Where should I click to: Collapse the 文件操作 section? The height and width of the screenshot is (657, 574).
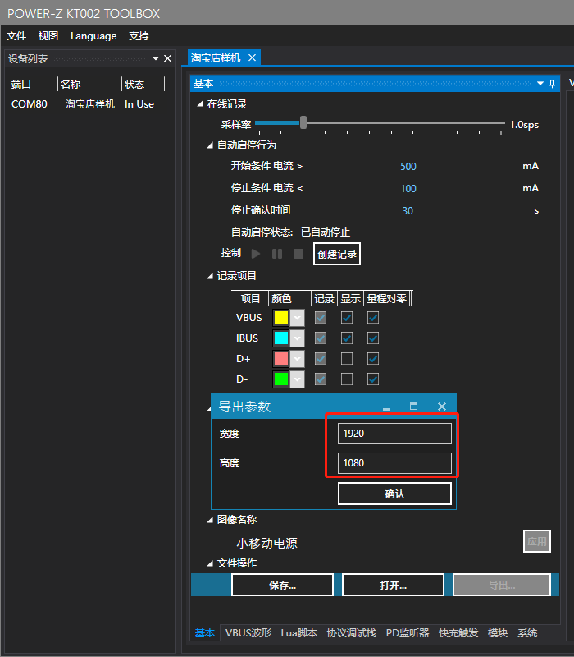click(x=210, y=563)
